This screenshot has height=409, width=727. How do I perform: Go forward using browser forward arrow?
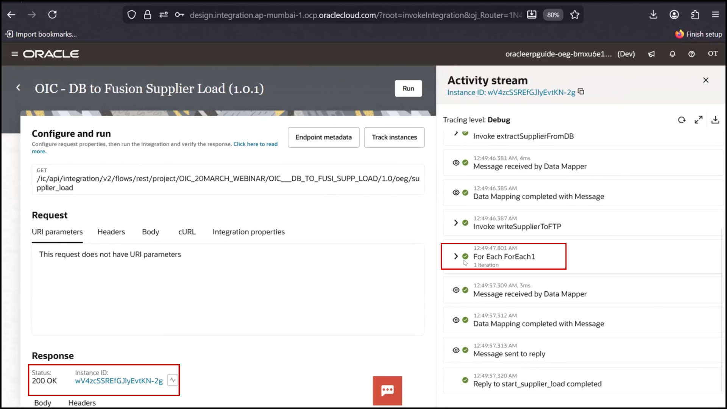[32, 15]
